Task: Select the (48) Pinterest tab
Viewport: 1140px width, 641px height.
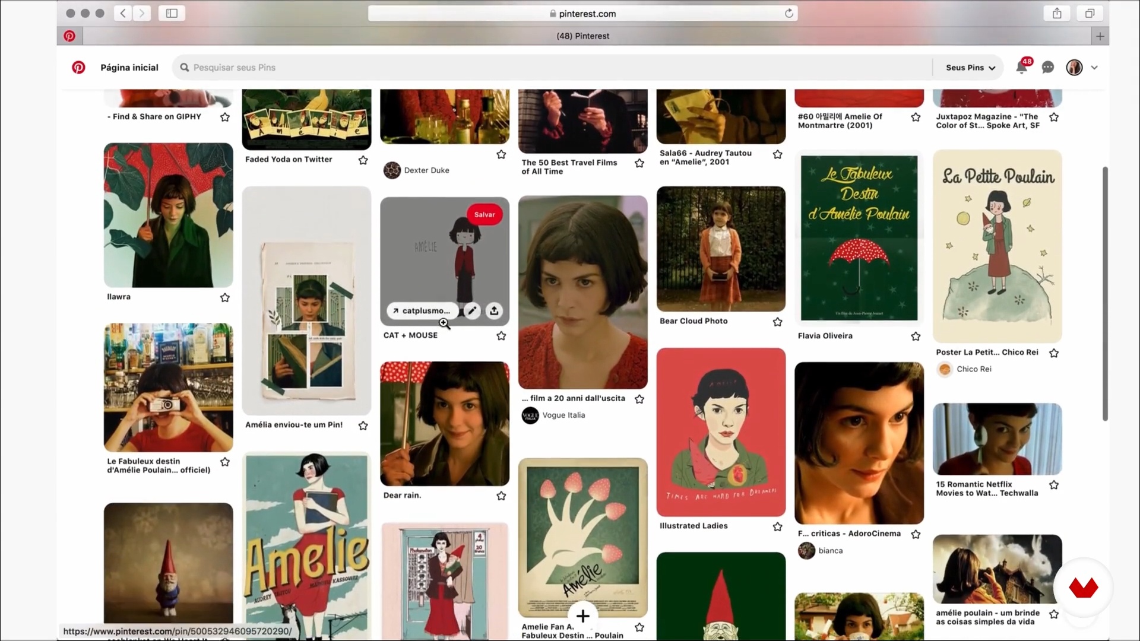Action: (583, 36)
